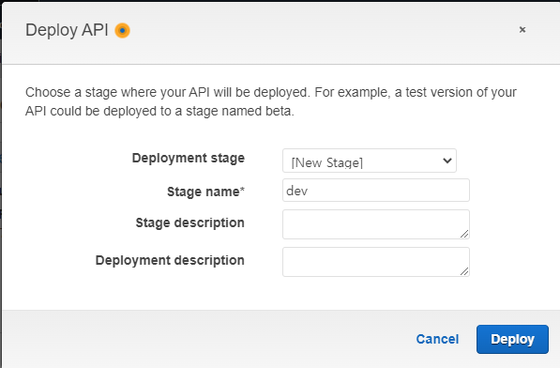Click the chevron arrow on [New Stage] selector

click(447, 161)
